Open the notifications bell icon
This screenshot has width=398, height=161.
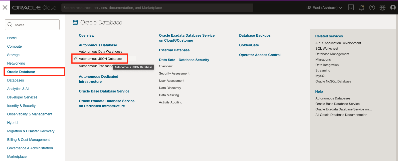(x=361, y=8)
